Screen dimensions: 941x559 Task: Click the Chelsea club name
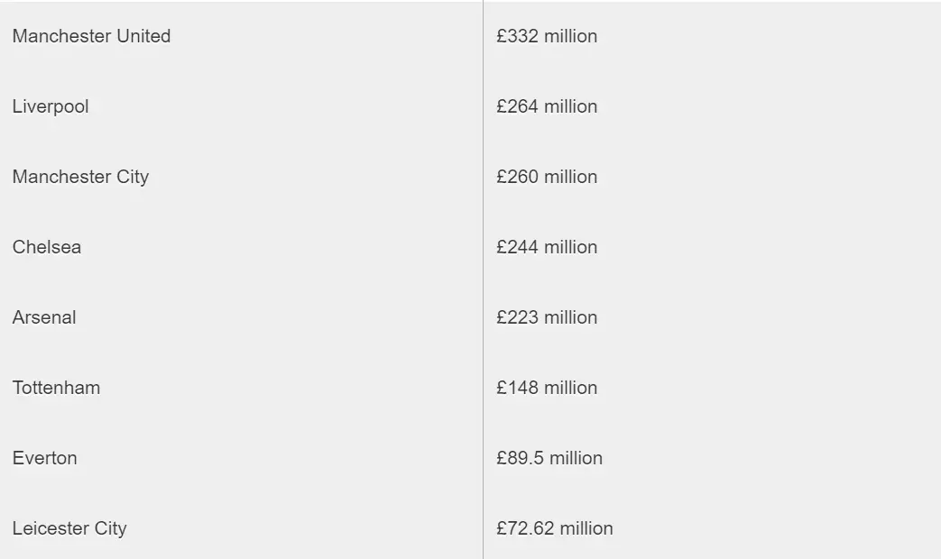[47, 247]
